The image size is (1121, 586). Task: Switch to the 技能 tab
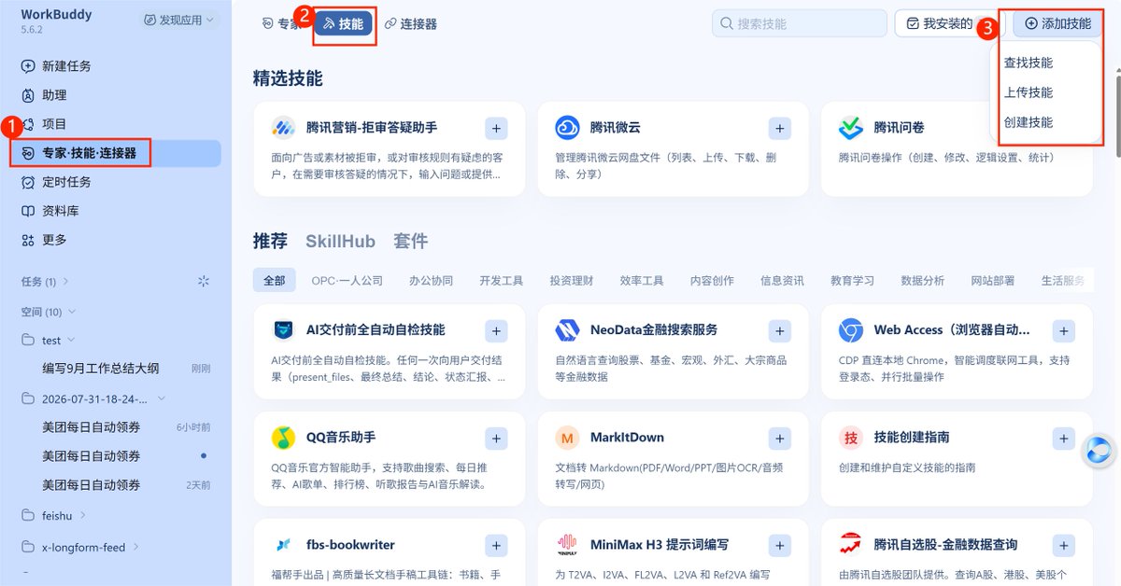tap(343, 24)
